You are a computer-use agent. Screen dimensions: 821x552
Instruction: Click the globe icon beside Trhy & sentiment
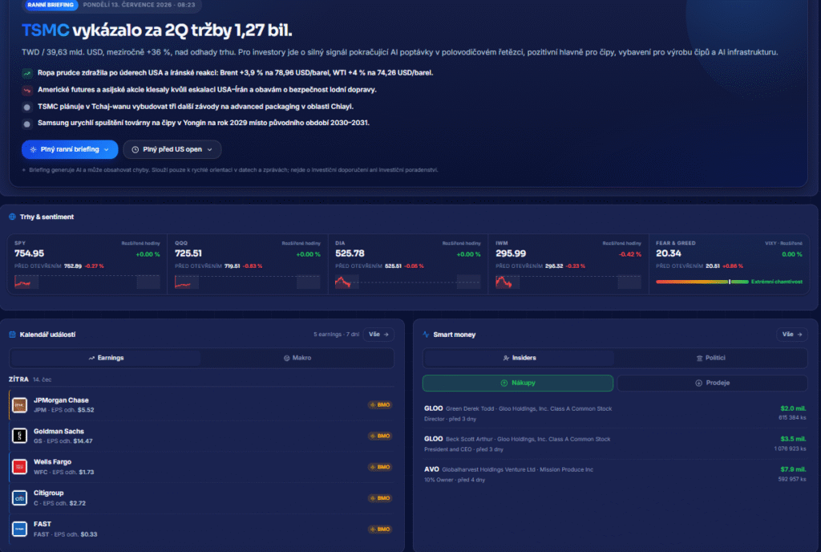12,217
